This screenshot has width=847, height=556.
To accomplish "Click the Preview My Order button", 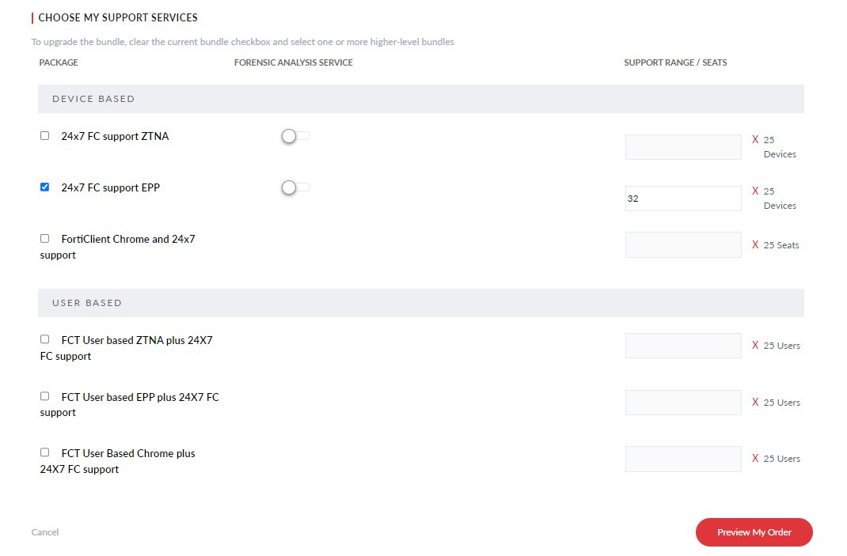I will point(754,532).
